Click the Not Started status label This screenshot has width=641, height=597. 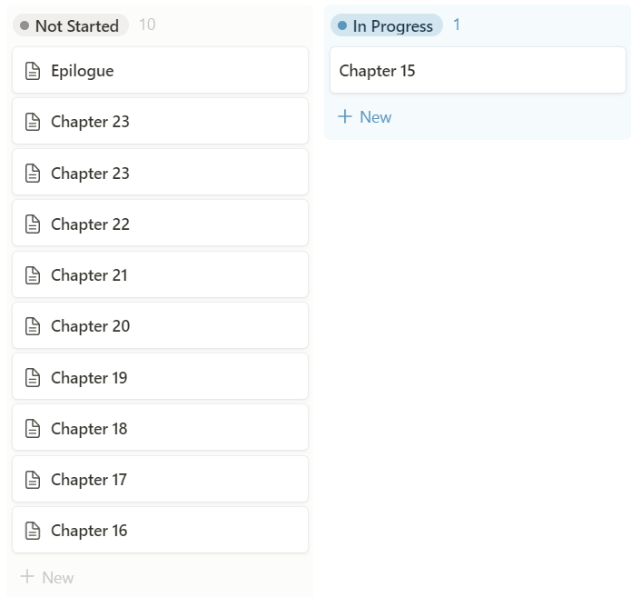coord(76,25)
